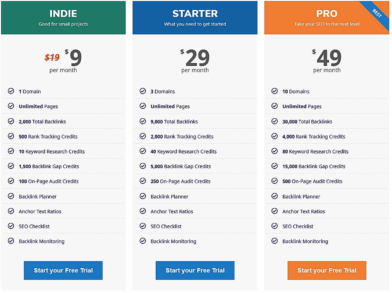This screenshot has height=293, width=392.
Task: Click the checkmark next to 40 Keyword Research Credits
Action: coord(143,151)
